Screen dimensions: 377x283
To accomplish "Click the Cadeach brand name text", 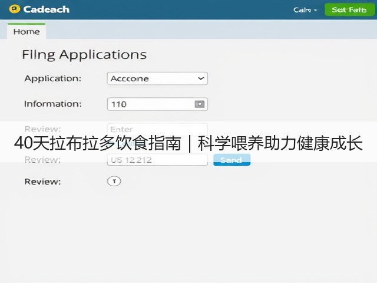I will [x=47, y=9].
